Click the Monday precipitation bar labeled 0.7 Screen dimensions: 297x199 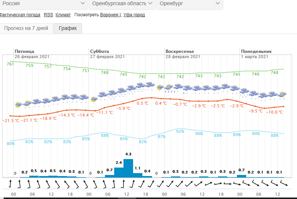(241, 176)
